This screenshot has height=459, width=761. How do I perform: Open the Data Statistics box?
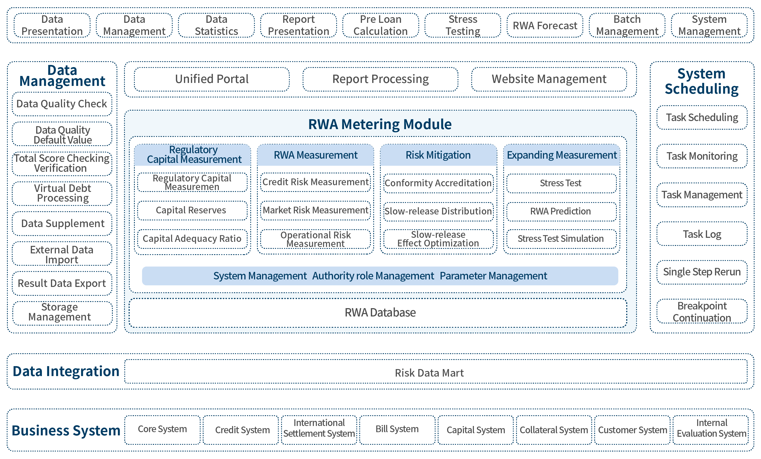point(216,25)
